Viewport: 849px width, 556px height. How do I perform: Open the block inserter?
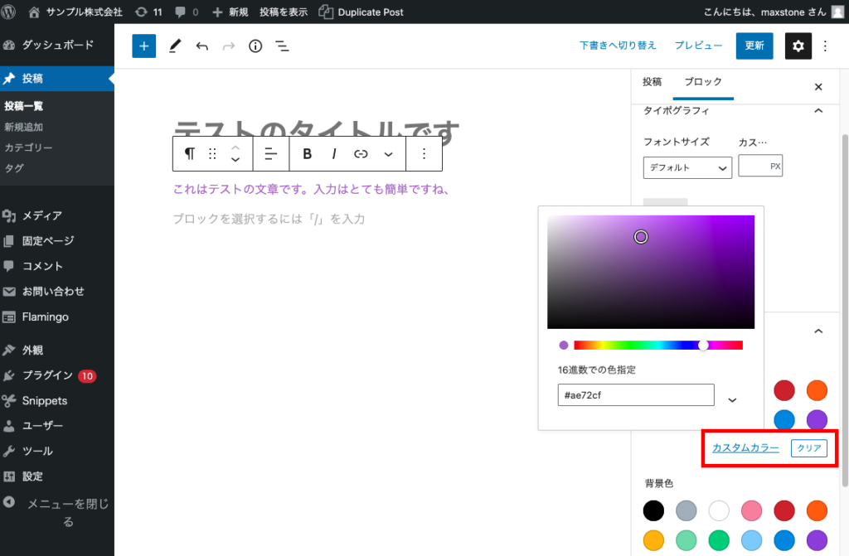click(143, 46)
